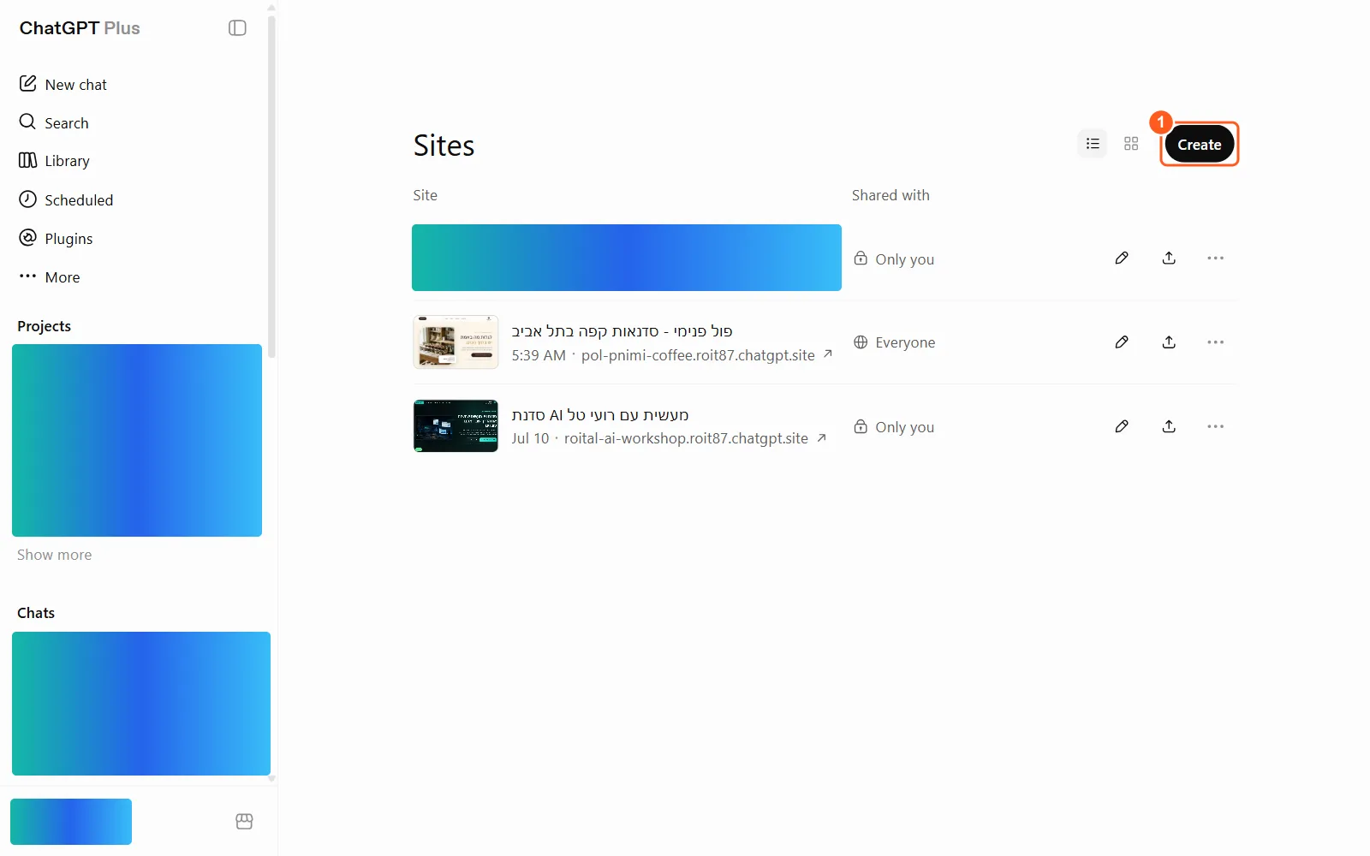Screen dimensions: 1370x856
Task: Expand the More sidebar options
Action: pos(49,276)
